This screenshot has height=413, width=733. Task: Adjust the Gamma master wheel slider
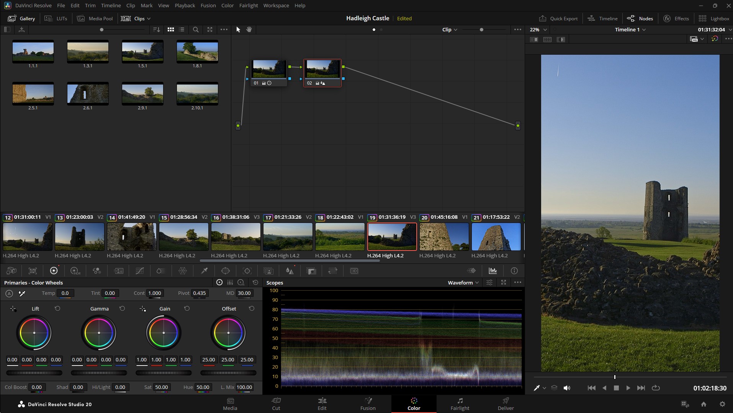[x=99, y=373]
